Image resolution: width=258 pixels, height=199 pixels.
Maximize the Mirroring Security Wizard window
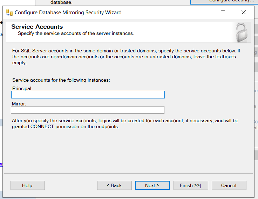pos(223,12)
